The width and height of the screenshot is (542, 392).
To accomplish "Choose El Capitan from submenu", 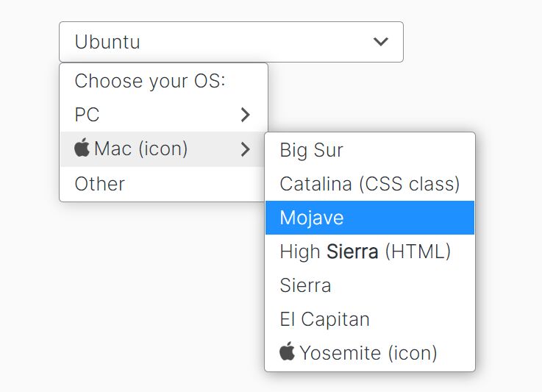I will click(370, 319).
